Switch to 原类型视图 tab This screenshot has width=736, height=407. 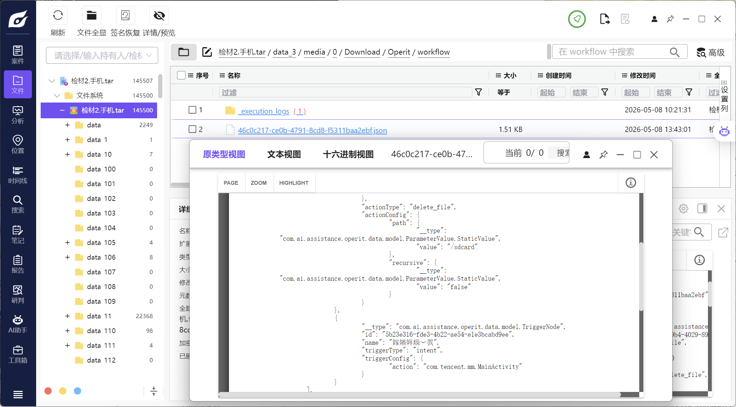coord(224,154)
